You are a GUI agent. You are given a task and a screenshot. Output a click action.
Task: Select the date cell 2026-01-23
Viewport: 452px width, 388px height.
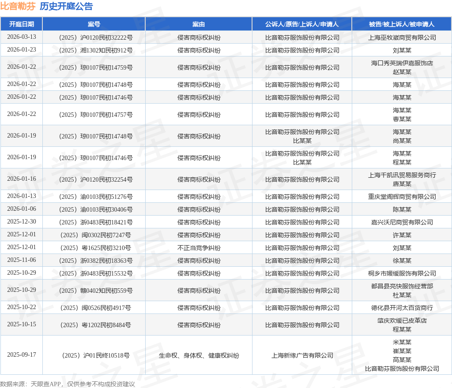point(22,49)
